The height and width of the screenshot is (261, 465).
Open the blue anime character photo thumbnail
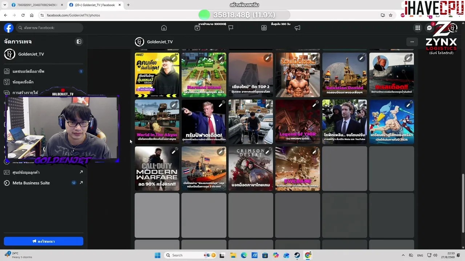391,122
